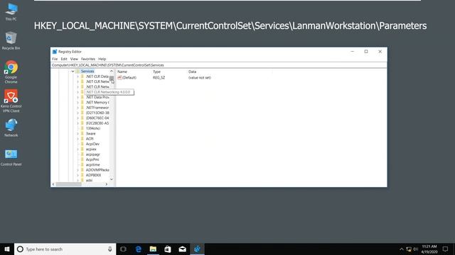The height and width of the screenshot is (255, 455).
Task: Click the Registry Editor title bar icon
Action: tap(55, 52)
